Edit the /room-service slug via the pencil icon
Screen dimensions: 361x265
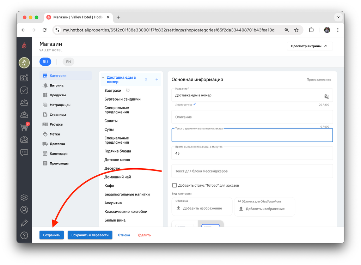pos(195,104)
